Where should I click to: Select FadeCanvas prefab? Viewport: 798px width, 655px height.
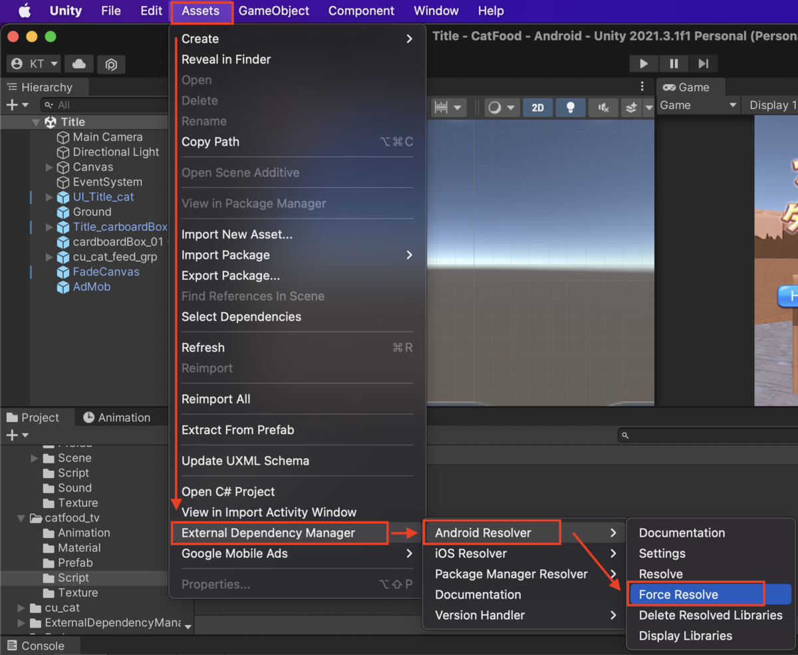click(x=106, y=272)
